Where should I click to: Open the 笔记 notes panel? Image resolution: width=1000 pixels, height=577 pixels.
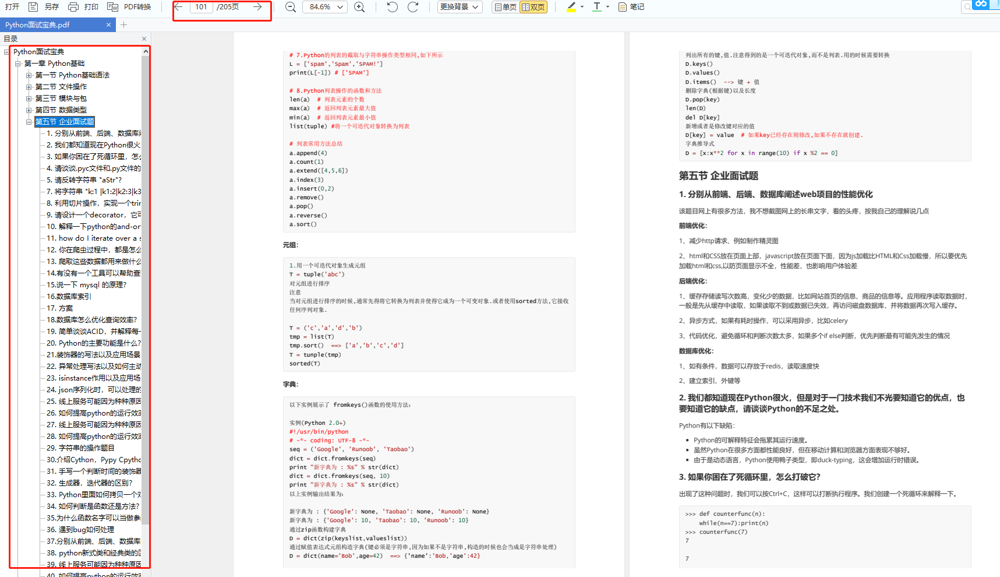[x=631, y=6]
